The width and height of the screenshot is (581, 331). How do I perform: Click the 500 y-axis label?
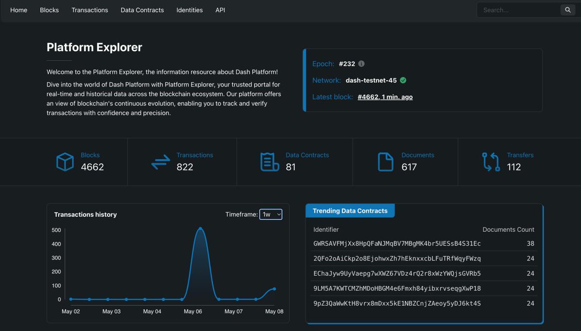(56, 230)
